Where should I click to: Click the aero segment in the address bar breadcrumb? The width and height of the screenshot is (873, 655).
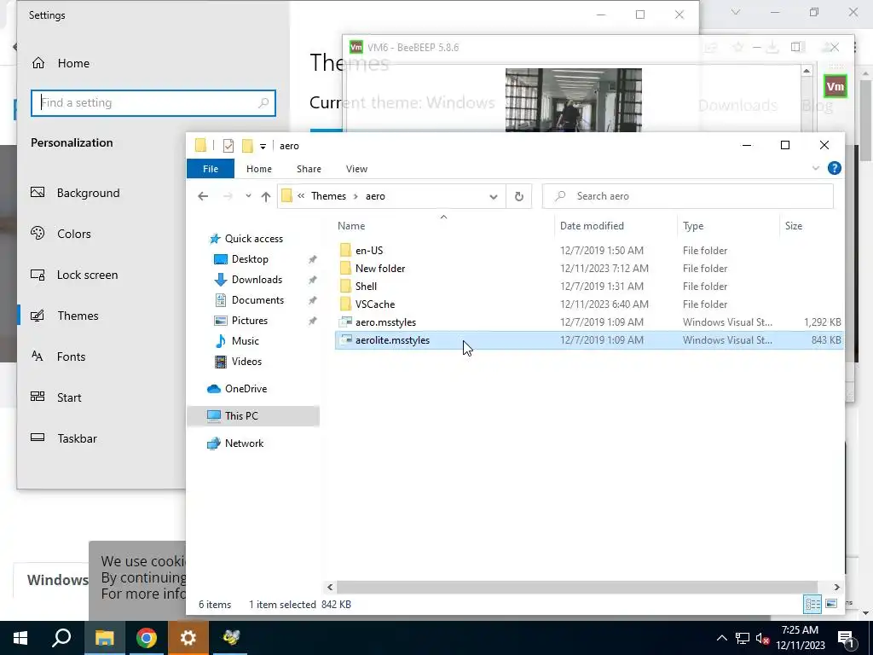point(375,196)
